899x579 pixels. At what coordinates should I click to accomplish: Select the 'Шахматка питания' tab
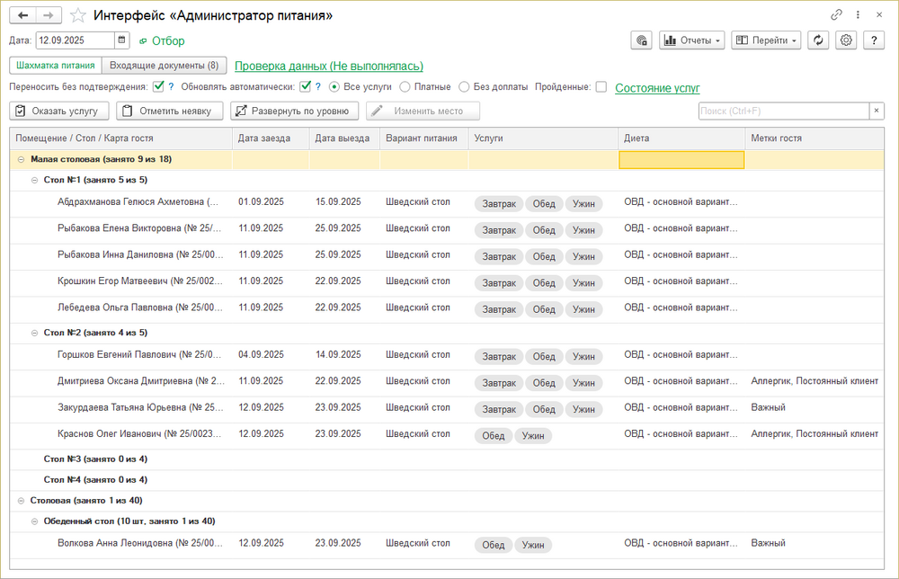click(55, 66)
